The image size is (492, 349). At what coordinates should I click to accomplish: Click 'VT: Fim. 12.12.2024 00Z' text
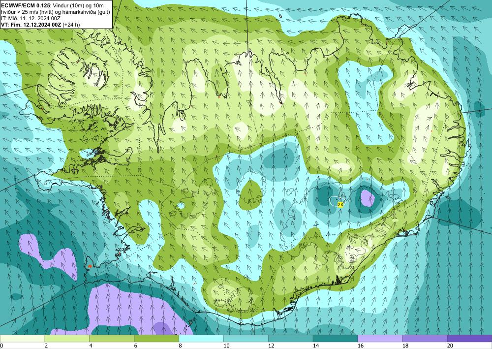[31, 25]
